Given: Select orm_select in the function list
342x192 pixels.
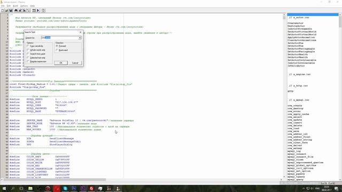Looking at the screenshot, I should [x=294, y=117].
